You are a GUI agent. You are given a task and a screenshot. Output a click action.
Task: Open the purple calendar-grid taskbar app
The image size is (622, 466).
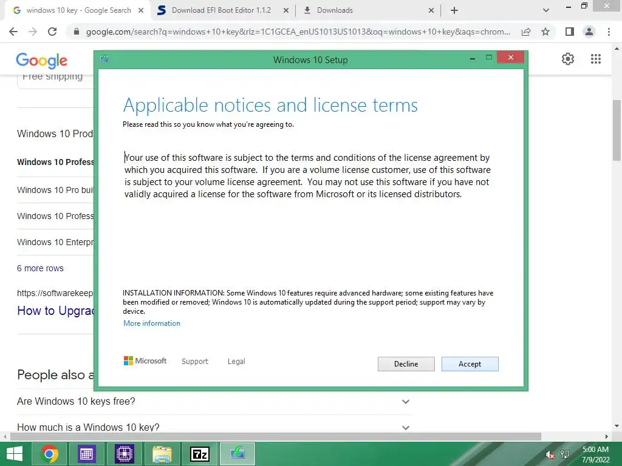[x=86, y=454]
